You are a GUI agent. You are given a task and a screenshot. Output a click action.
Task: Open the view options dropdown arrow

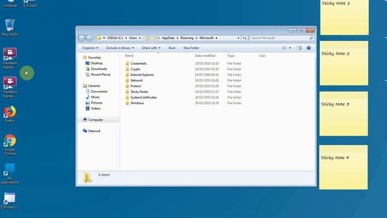290,48
